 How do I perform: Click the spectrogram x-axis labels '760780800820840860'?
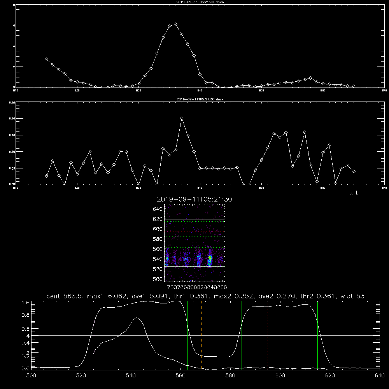pyautogui.click(x=197, y=287)
